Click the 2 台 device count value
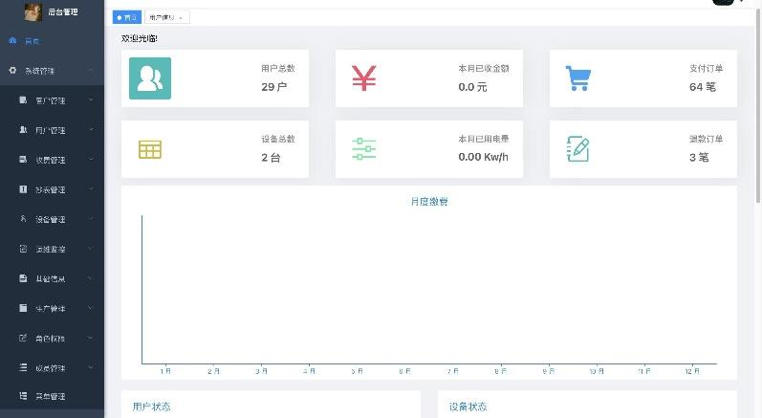Image resolution: width=762 pixels, height=418 pixels. coord(271,158)
